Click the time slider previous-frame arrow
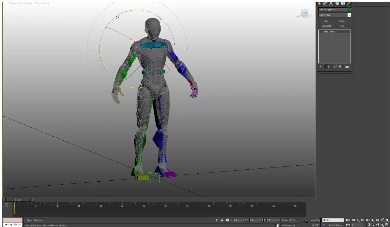390x227 pixels. pyautogui.click(x=4, y=200)
